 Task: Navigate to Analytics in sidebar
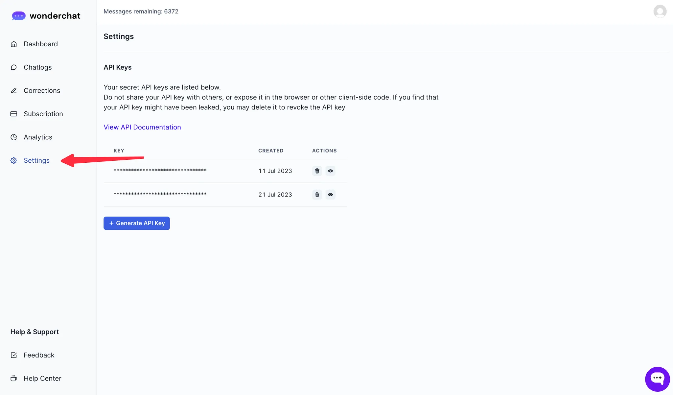click(x=38, y=137)
